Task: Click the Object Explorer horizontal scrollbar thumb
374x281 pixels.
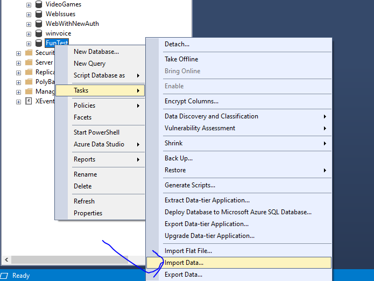Action: point(69,259)
